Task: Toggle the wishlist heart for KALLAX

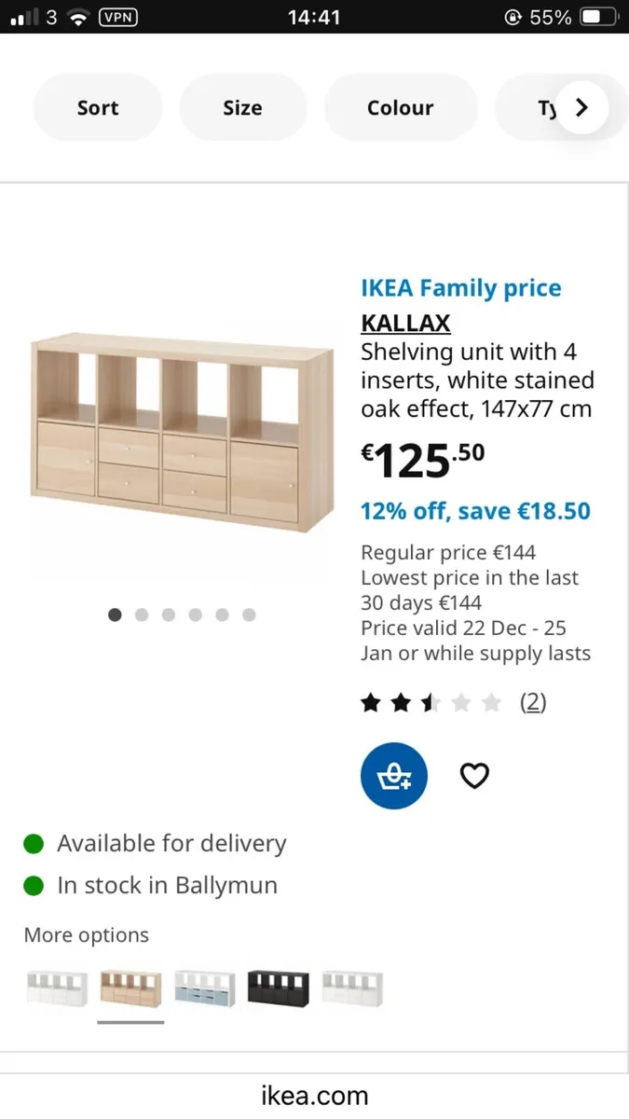Action: pos(474,775)
